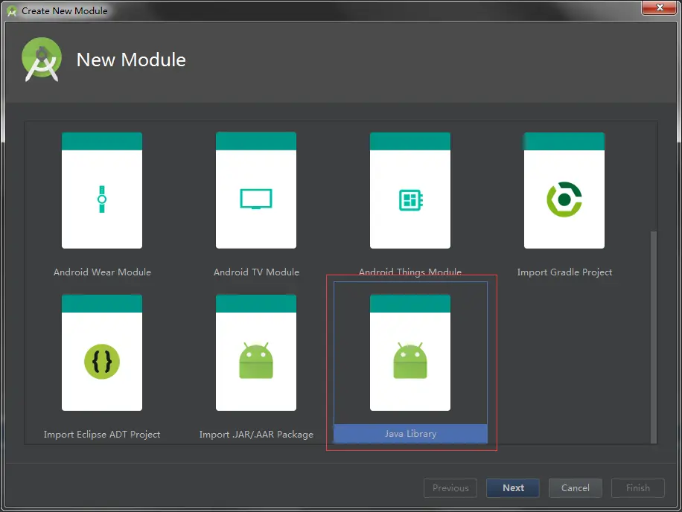Click the Previous button
This screenshot has width=682, height=512.
450,488
